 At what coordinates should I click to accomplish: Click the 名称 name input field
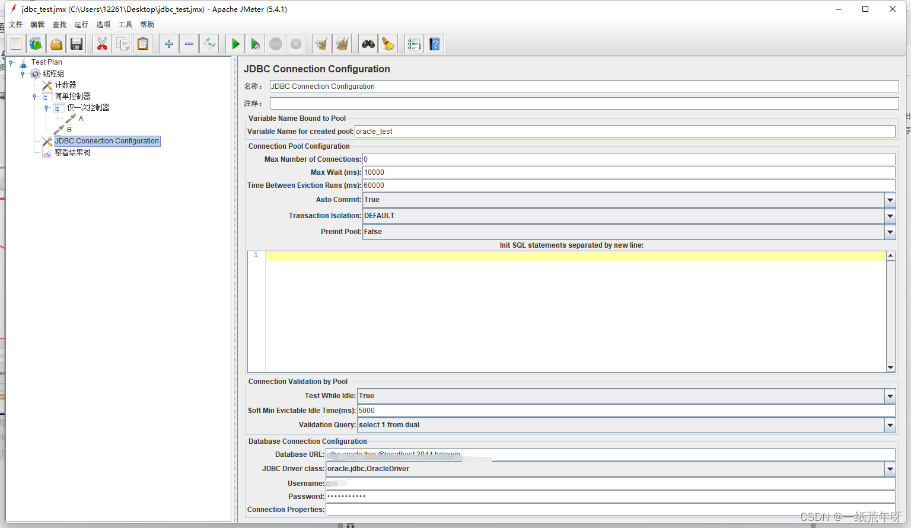[x=584, y=87]
